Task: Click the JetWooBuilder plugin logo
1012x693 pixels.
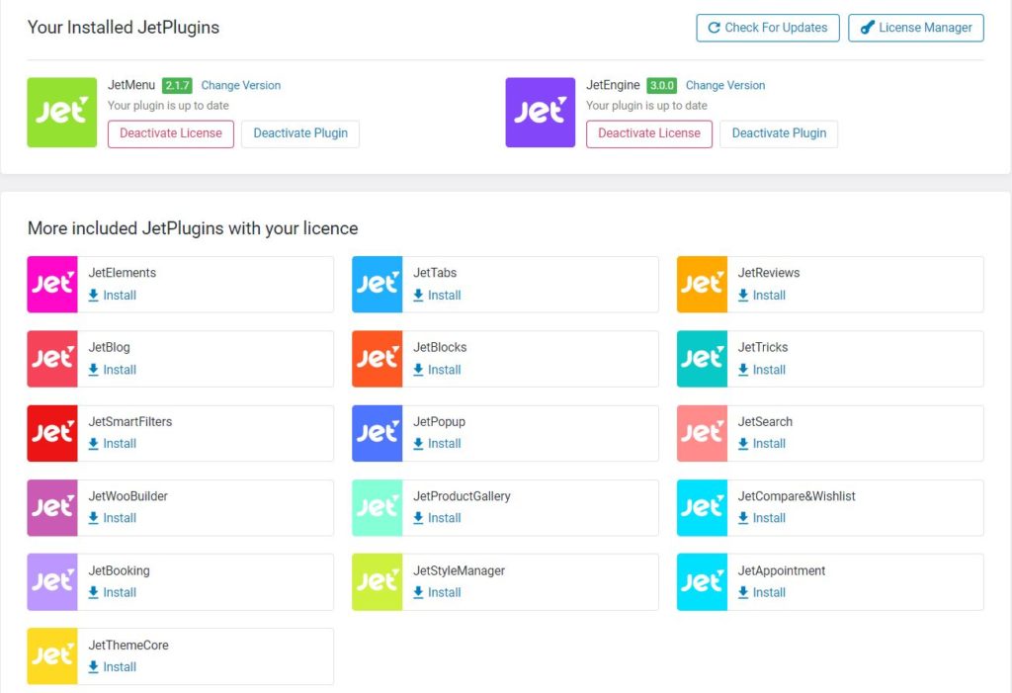Action: [x=52, y=508]
